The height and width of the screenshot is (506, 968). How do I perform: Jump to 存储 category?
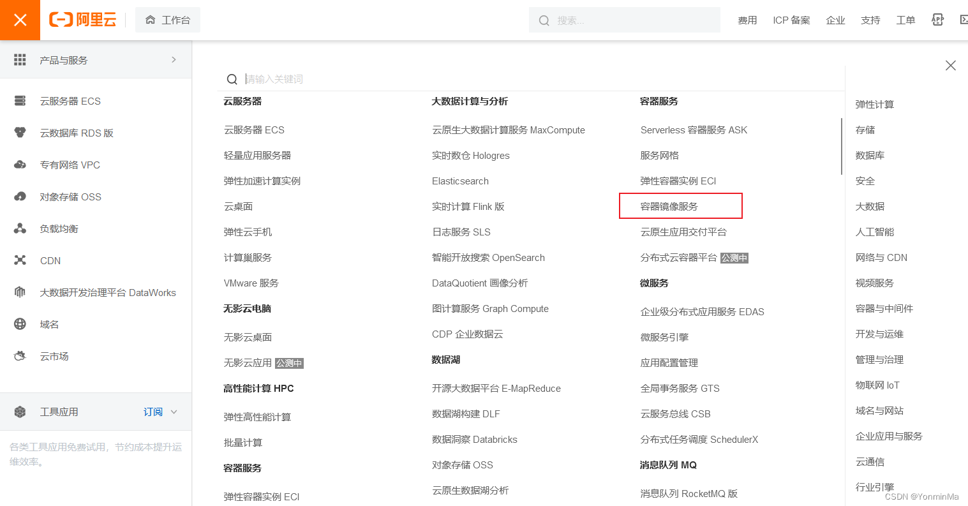click(865, 130)
